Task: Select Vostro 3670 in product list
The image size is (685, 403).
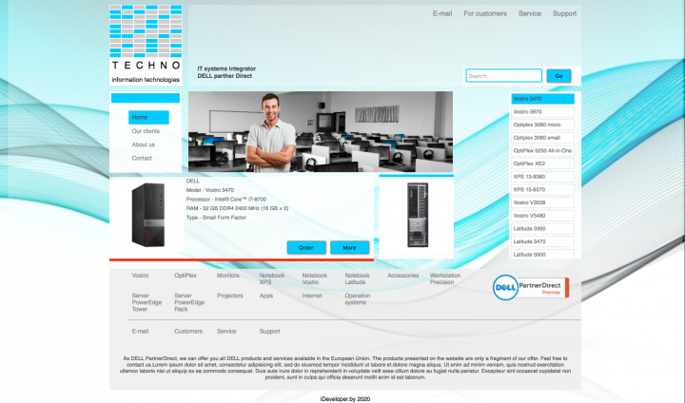Action: [542, 112]
